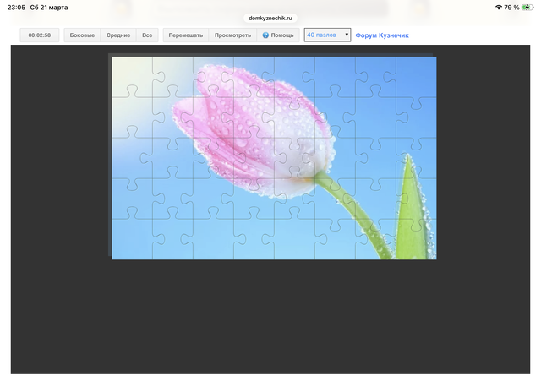Show only Средние middle pieces
Viewport: 541px width, 376px height.
(117, 35)
